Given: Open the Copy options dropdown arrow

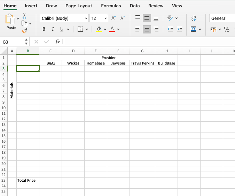Looking at the screenshot, I should pos(30,23).
